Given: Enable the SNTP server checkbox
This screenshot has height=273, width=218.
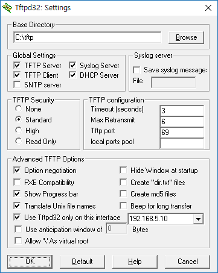Looking at the screenshot, I should click(17, 84).
